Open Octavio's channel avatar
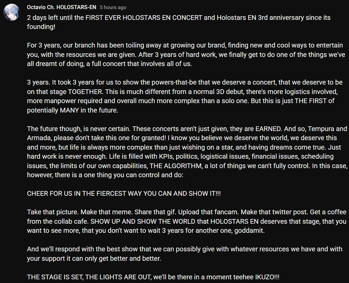 [x=12, y=12]
